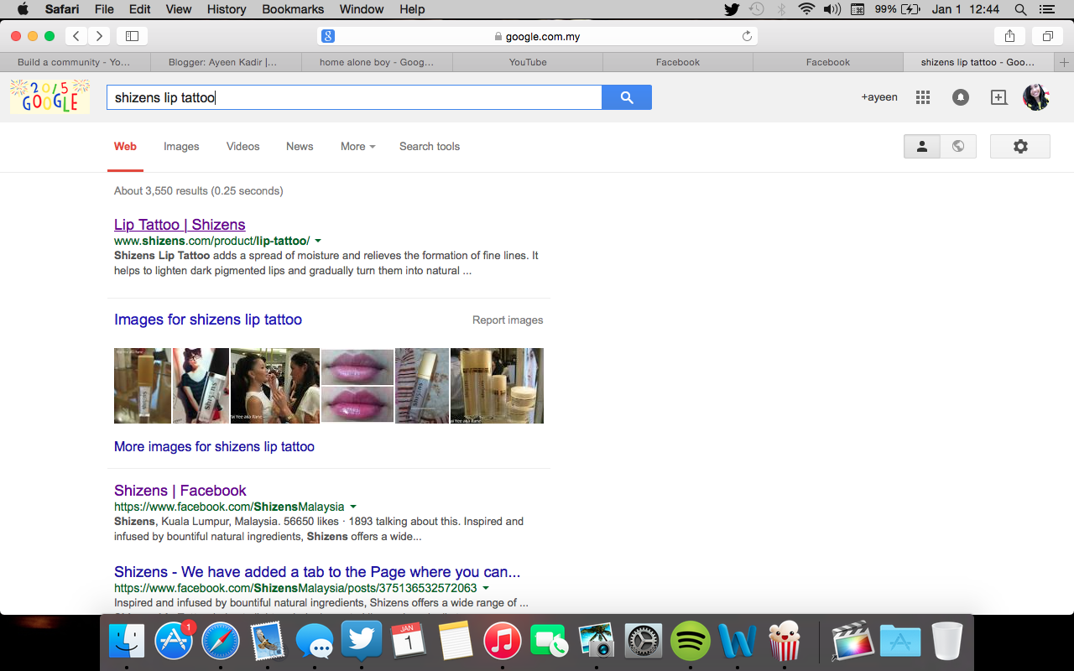Screen dimensions: 1074x671
Task: Open Google notifications bell
Action: 961,97
